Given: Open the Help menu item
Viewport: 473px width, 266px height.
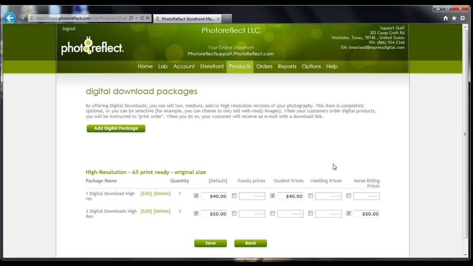Looking at the screenshot, I should click(x=332, y=66).
